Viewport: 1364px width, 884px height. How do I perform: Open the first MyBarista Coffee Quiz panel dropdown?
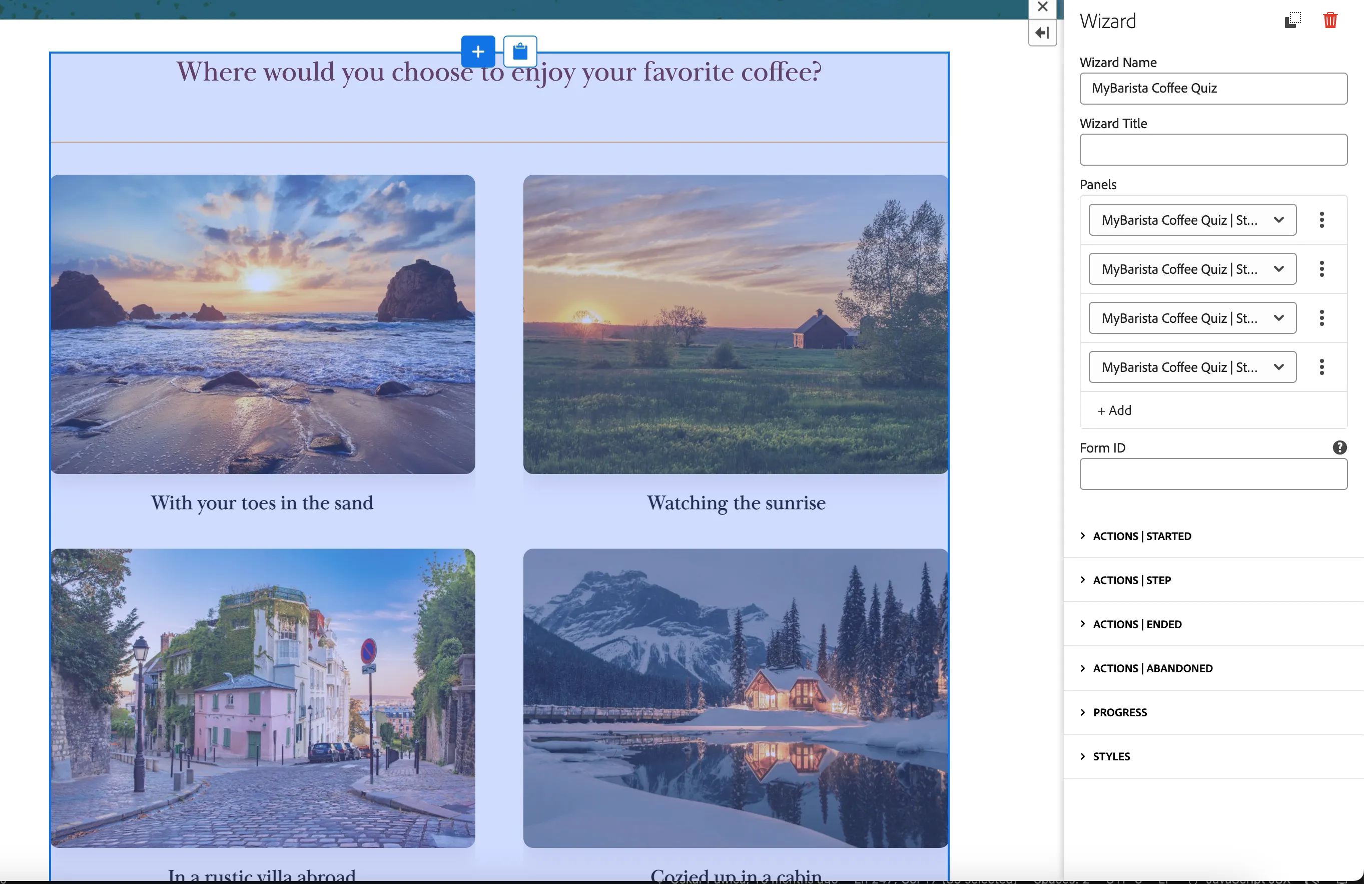[x=1192, y=220]
